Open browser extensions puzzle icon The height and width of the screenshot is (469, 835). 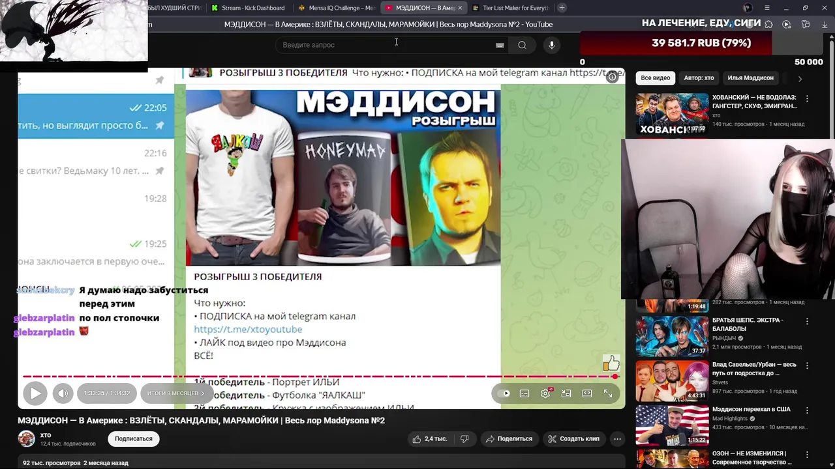(769, 24)
